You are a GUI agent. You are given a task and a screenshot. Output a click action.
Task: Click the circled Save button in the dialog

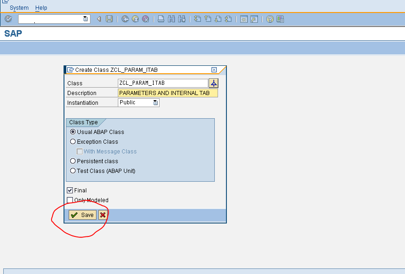coord(82,215)
